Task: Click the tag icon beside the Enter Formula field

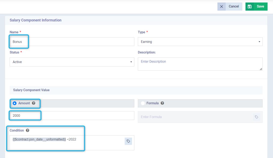Action: click(257, 117)
